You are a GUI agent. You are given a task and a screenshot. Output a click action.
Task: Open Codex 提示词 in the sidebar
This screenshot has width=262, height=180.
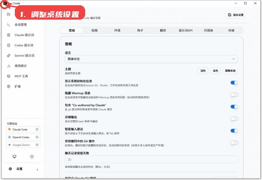click(x=23, y=45)
